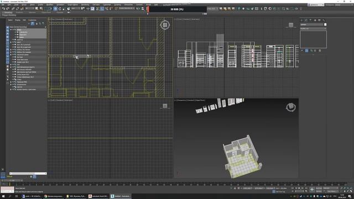Activate the Select and Link tool

(13, 9)
